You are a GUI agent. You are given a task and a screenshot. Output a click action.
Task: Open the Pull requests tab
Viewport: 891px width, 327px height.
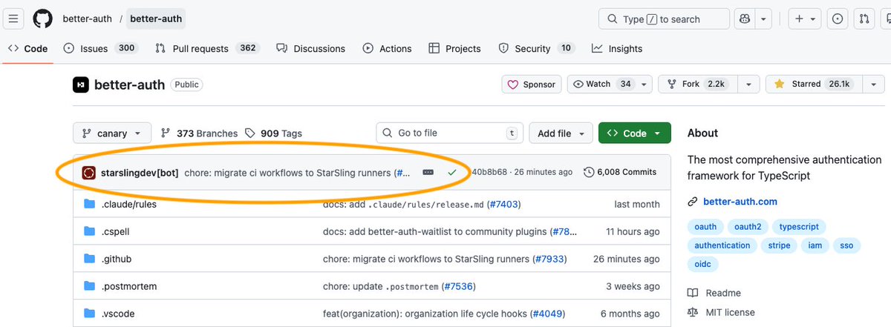point(206,48)
